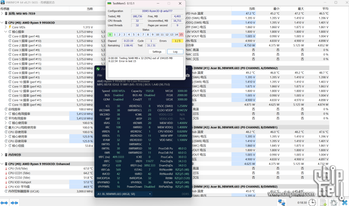Click the clock icon beside 内存控制器频率 (UCLK)
349x206 pixels.
[x=6, y=191]
